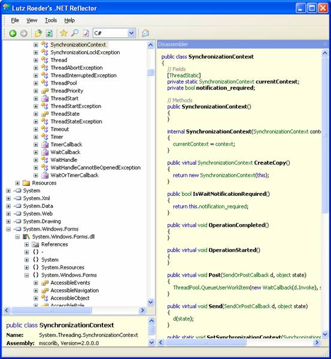Click the References folder icon

tap(35, 244)
